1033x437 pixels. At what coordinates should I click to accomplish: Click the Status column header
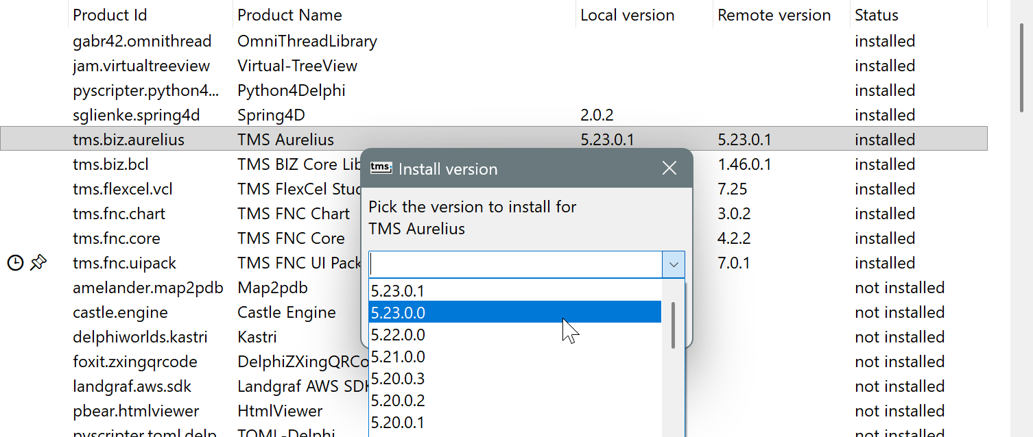[x=876, y=14]
